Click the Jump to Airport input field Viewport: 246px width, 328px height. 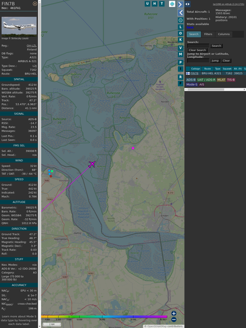(x=198, y=60)
